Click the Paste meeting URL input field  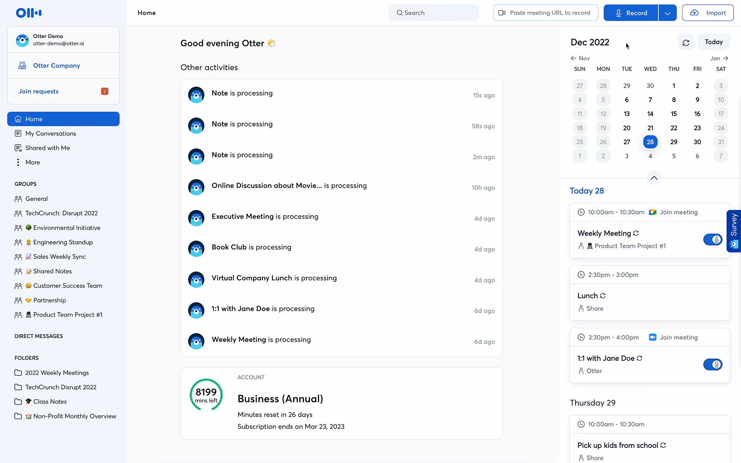(546, 13)
